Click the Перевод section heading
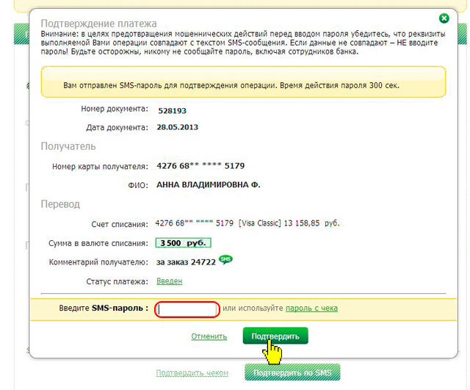470x390 pixels. 60,203
